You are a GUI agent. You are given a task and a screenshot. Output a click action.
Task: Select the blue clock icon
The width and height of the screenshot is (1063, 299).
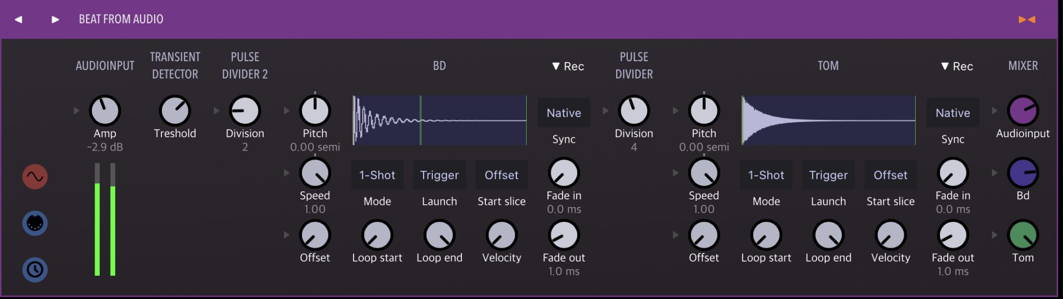coord(35,269)
